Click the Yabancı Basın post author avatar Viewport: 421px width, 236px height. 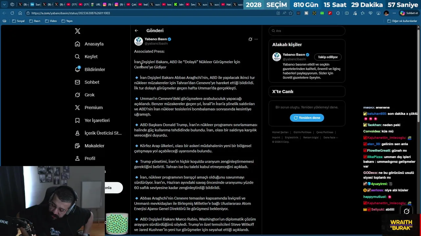pos(138,41)
